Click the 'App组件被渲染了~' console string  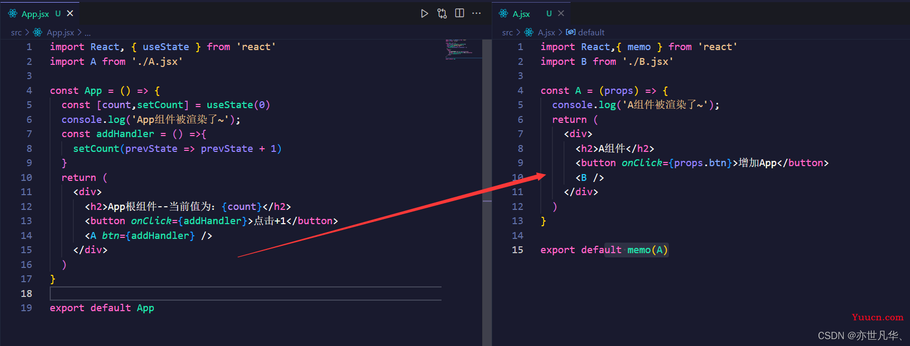(180, 120)
